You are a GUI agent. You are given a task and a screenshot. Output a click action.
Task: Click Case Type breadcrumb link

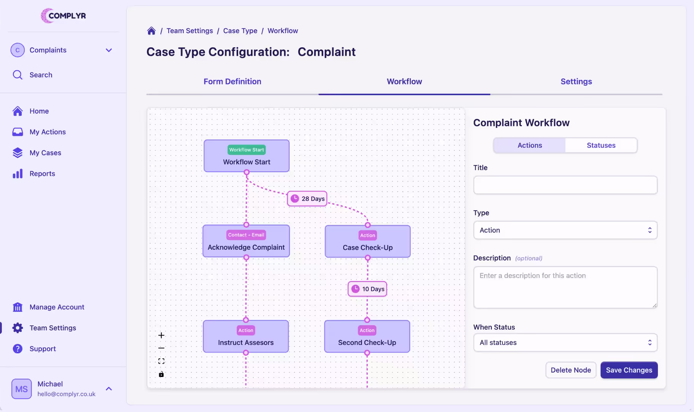[240, 31]
